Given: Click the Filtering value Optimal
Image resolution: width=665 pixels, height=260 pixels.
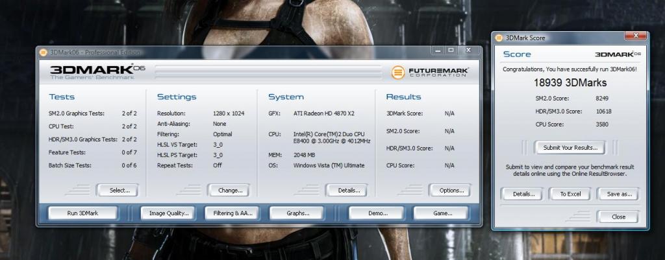Looking at the screenshot, I should 222,134.
